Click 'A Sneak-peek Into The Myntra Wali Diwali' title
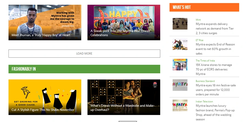 coord(120,33)
